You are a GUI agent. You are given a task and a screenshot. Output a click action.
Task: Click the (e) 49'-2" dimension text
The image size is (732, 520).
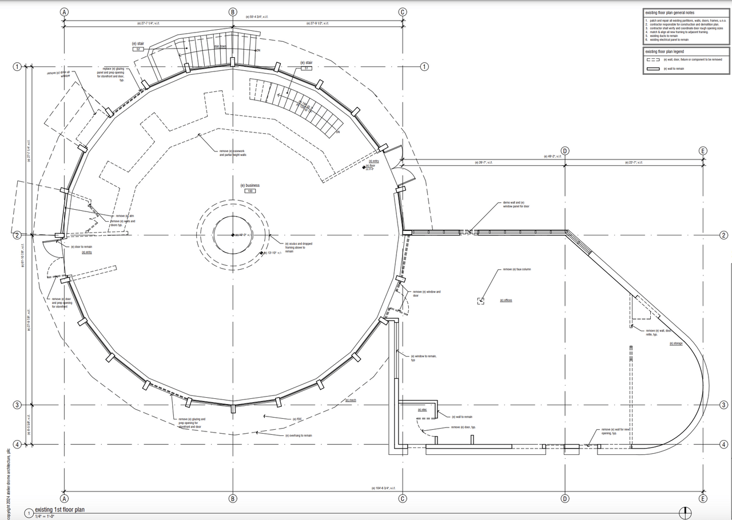click(x=552, y=155)
